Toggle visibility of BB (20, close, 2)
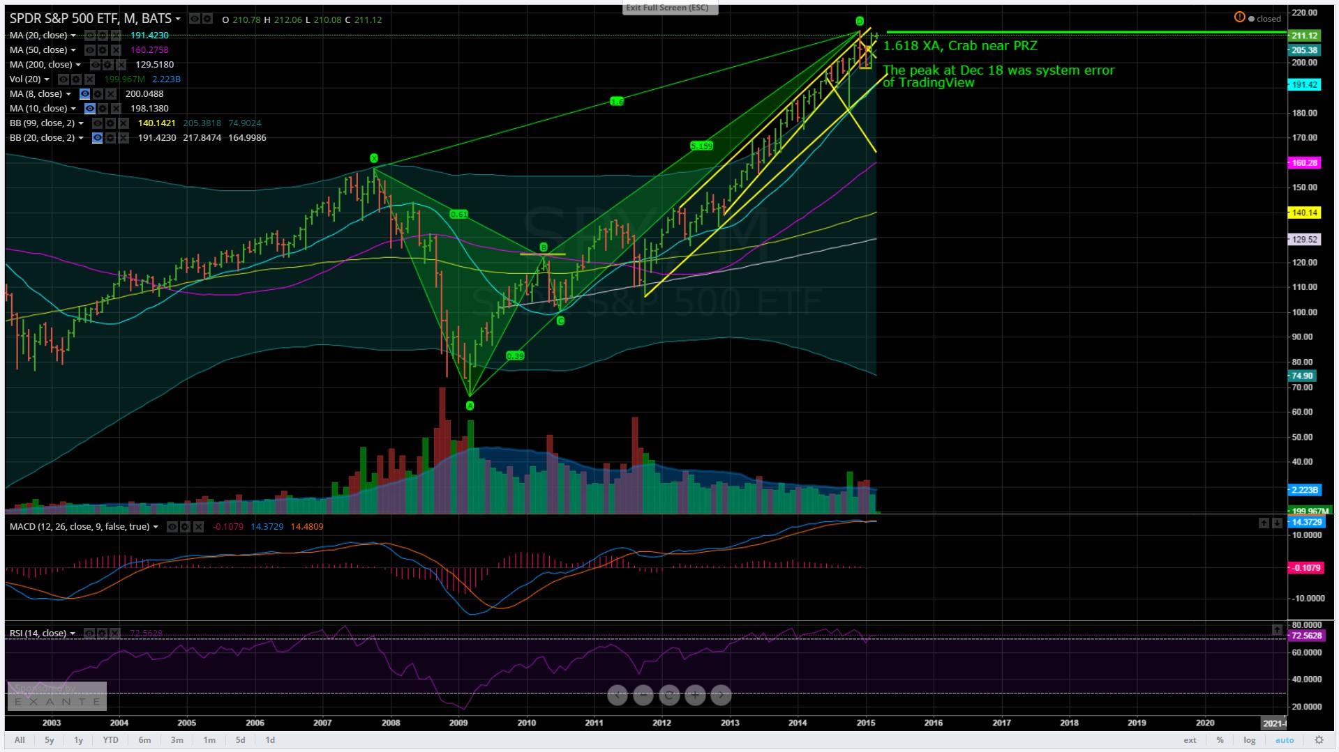1339x752 pixels. [x=97, y=137]
